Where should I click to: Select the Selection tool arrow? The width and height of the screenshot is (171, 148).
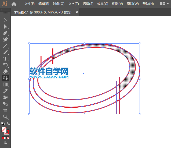pyautogui.click(x=5, y=20)
